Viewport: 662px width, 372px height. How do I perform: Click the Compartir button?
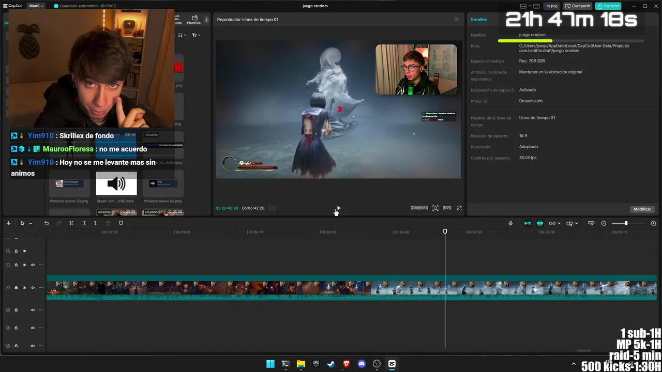pos(578,6)
